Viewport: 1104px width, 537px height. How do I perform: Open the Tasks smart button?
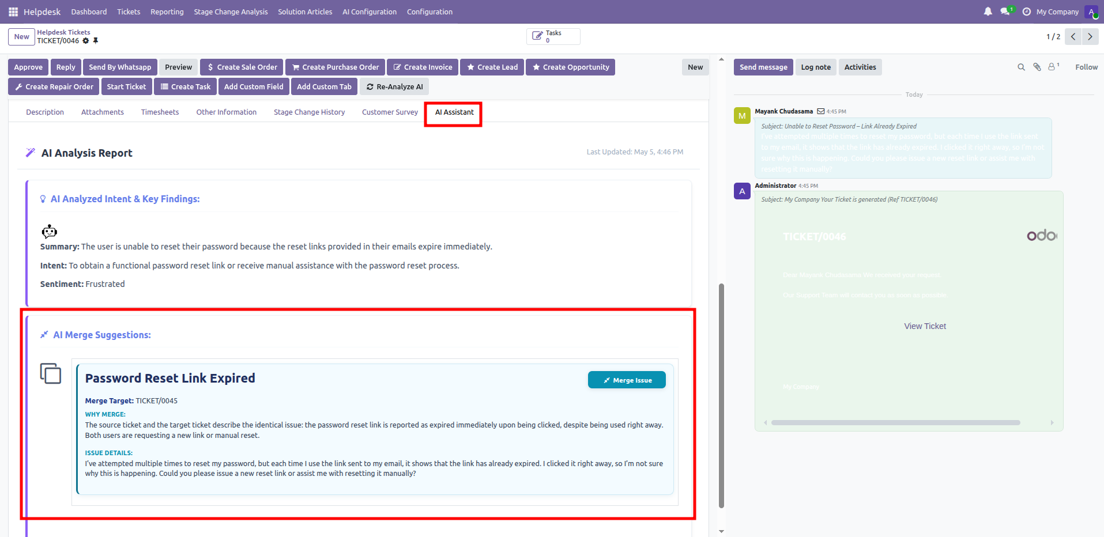553,36
